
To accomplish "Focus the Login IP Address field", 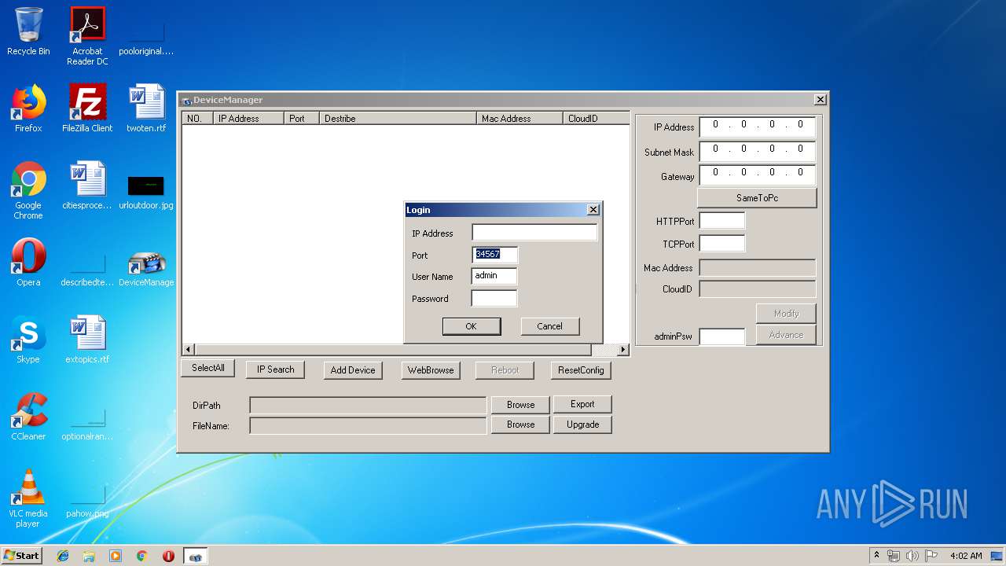I will tap(534, 233).
